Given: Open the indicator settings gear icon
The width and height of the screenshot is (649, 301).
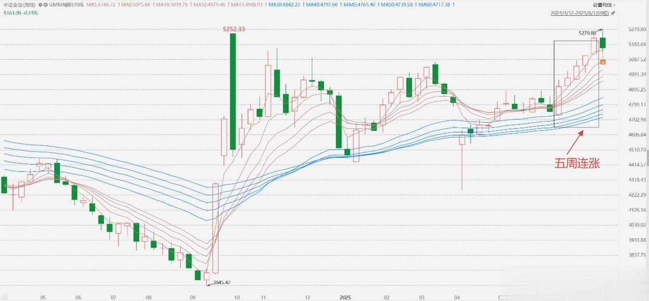Looking at the screenshot, I should (39, 4).
